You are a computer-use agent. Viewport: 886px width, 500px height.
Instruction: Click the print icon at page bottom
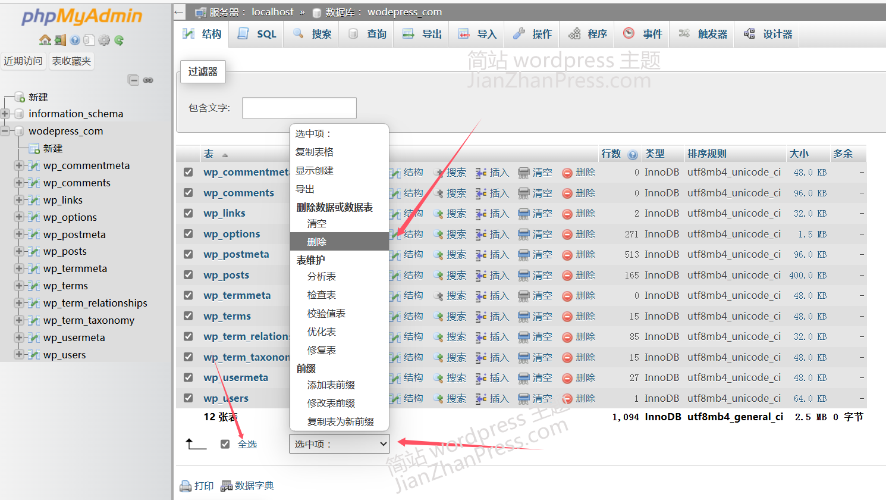coord(197,486)
